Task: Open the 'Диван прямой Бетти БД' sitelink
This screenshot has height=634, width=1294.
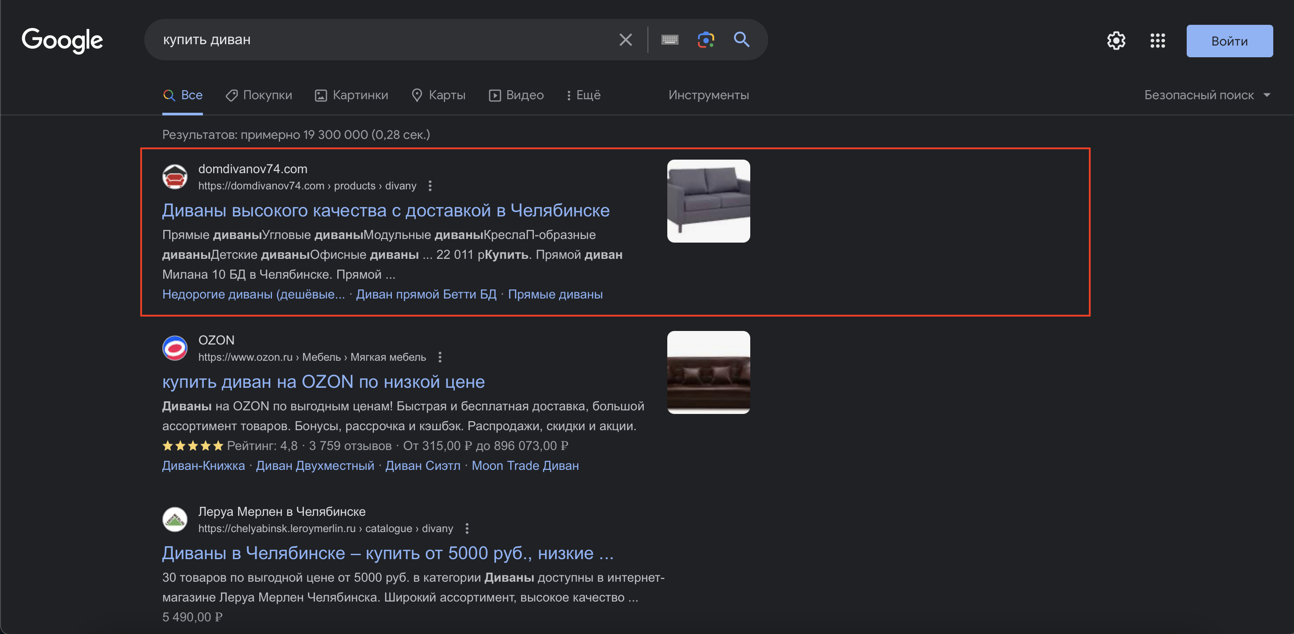Action: click(426, 294)
